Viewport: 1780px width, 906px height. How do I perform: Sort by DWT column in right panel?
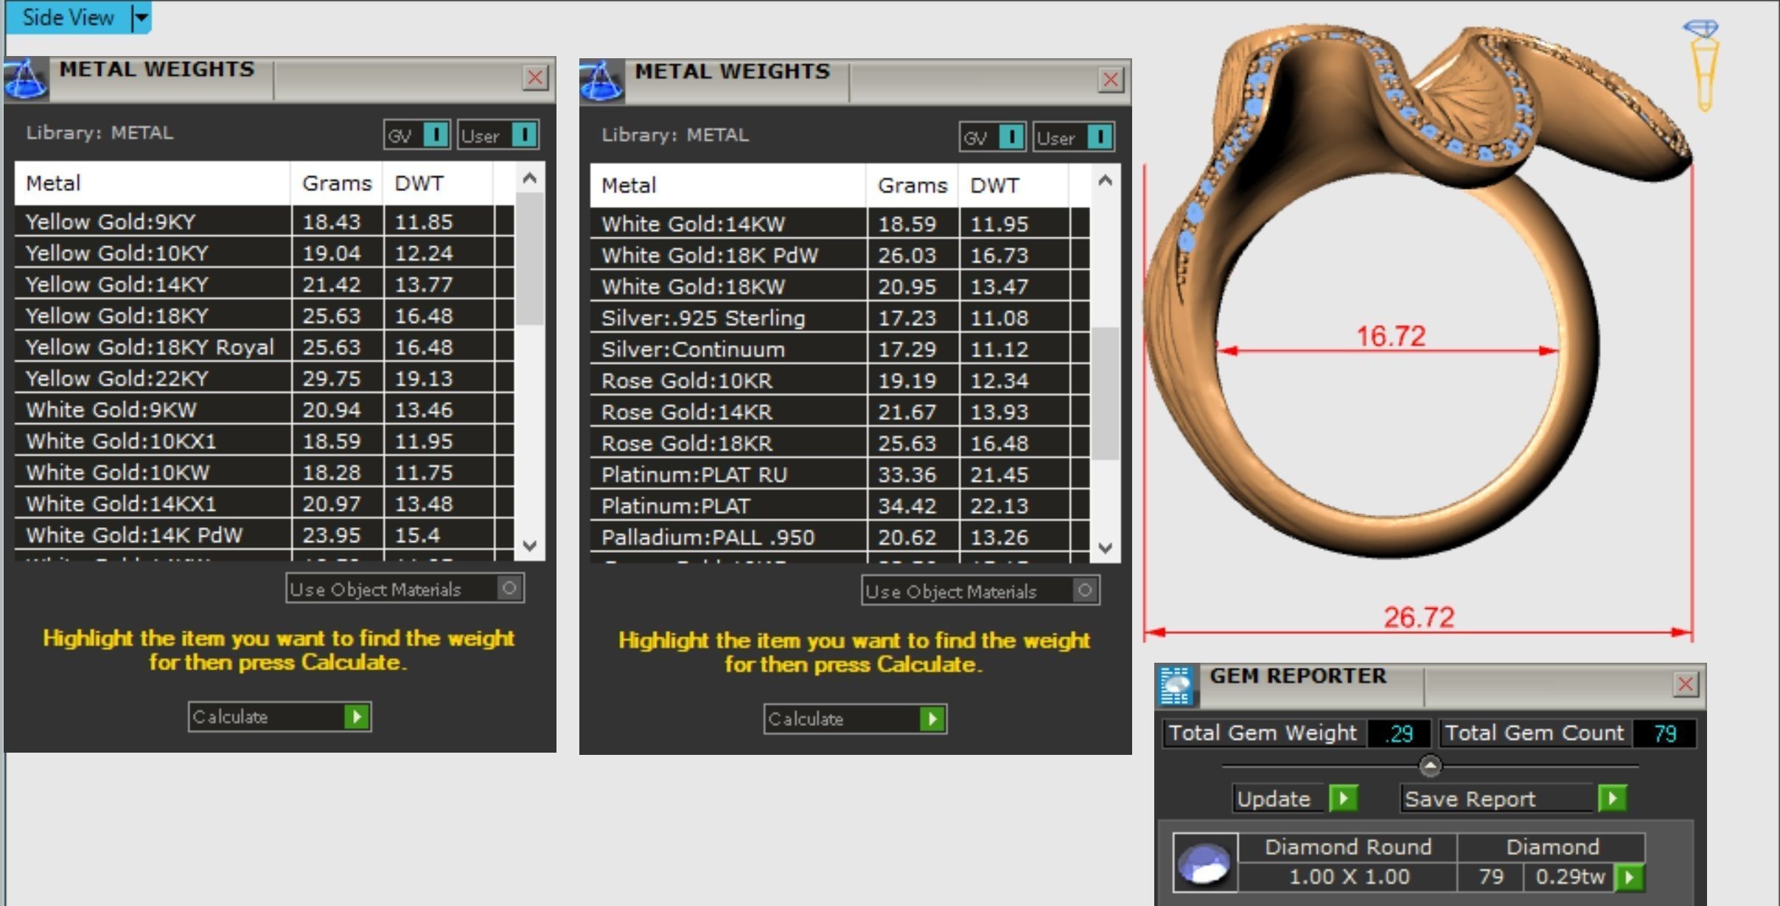pyautogui.click(x=1013, y=185)
